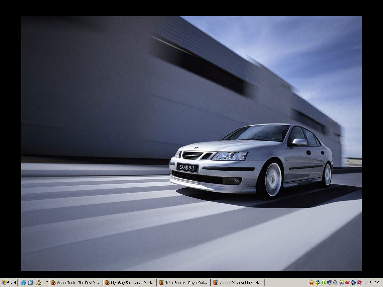Open ATI control panel tray icon
Viewport: 383px width, 287px height.
tap(347, 283)
